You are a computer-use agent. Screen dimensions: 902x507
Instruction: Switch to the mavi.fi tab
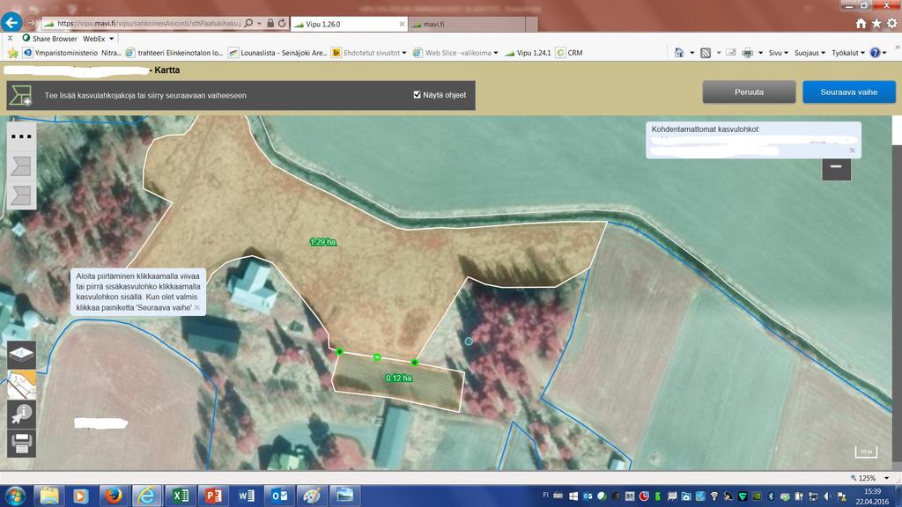pyautogui.click(x=467, y=24)
